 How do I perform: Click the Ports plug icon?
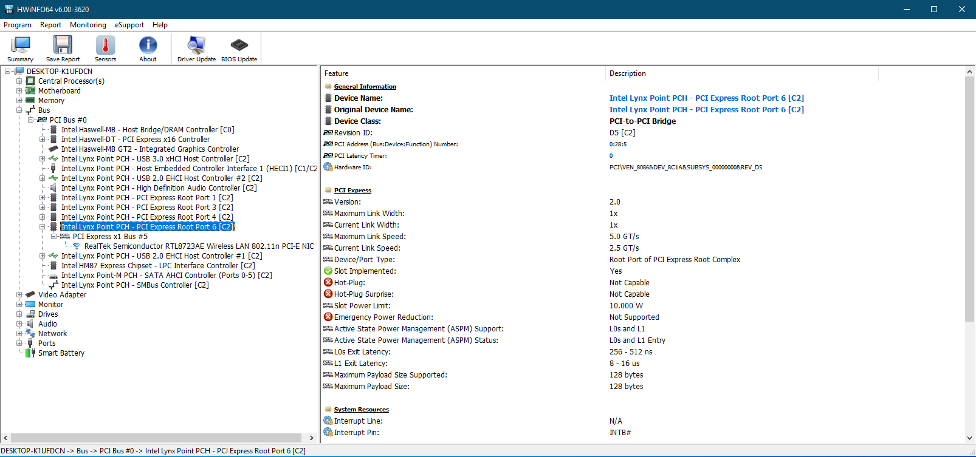click(x=30, y=344)
